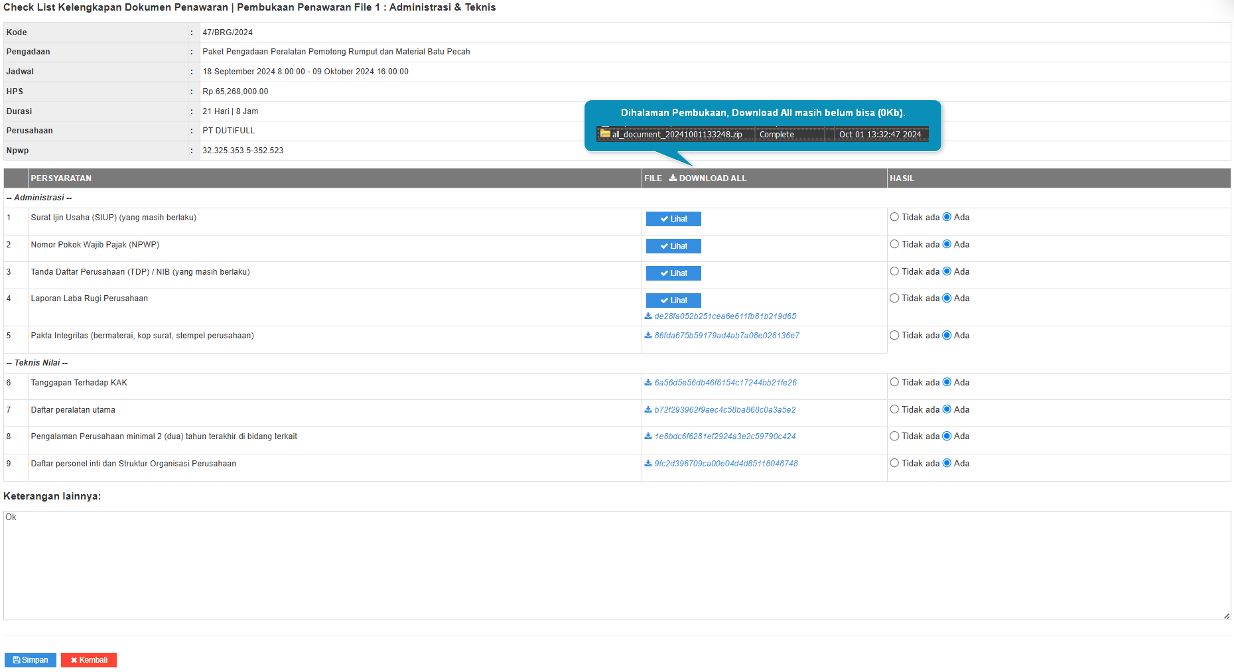Screen dimensions: 1234x672
Task: Select Ada for Daftar personel inti
Action: (x=947, y=463)
